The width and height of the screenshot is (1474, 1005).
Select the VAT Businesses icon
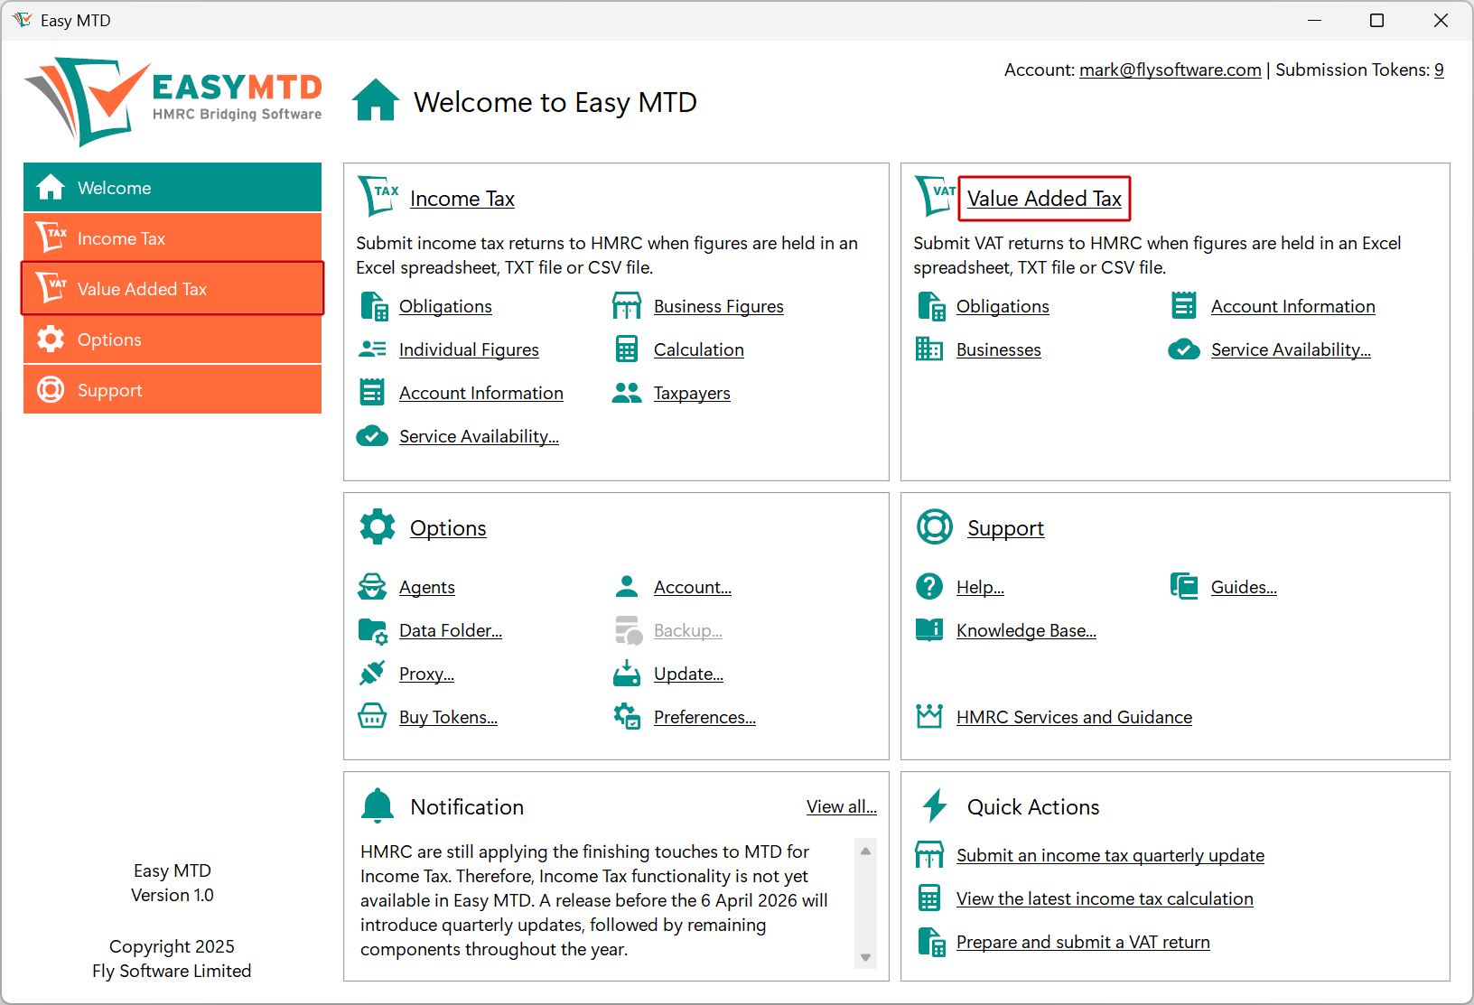coord(929,349)
